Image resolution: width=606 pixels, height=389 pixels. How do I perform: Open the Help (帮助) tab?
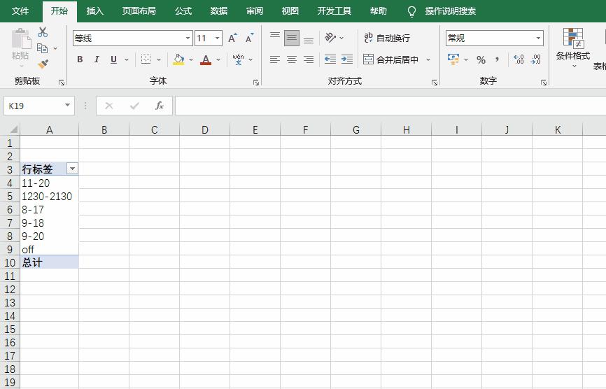click(x=379, y=10)
